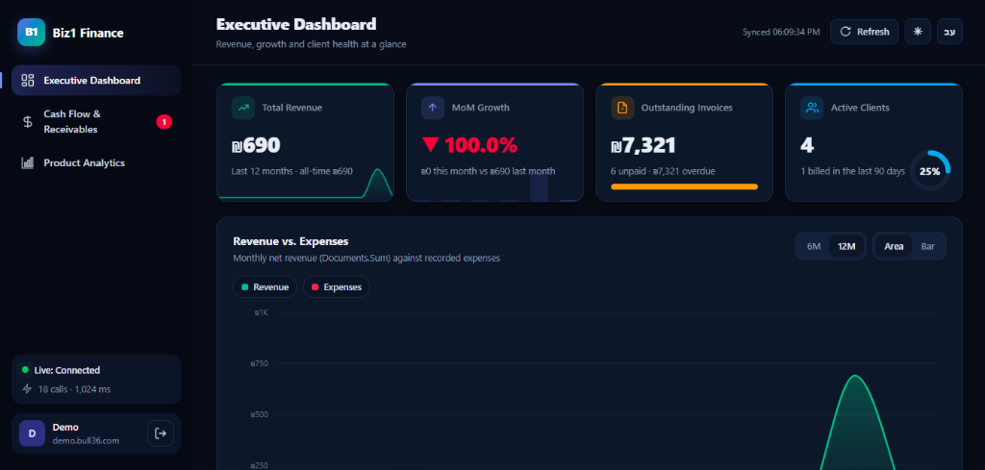Click the MoM Growth arrow icon

coord(432,108)
